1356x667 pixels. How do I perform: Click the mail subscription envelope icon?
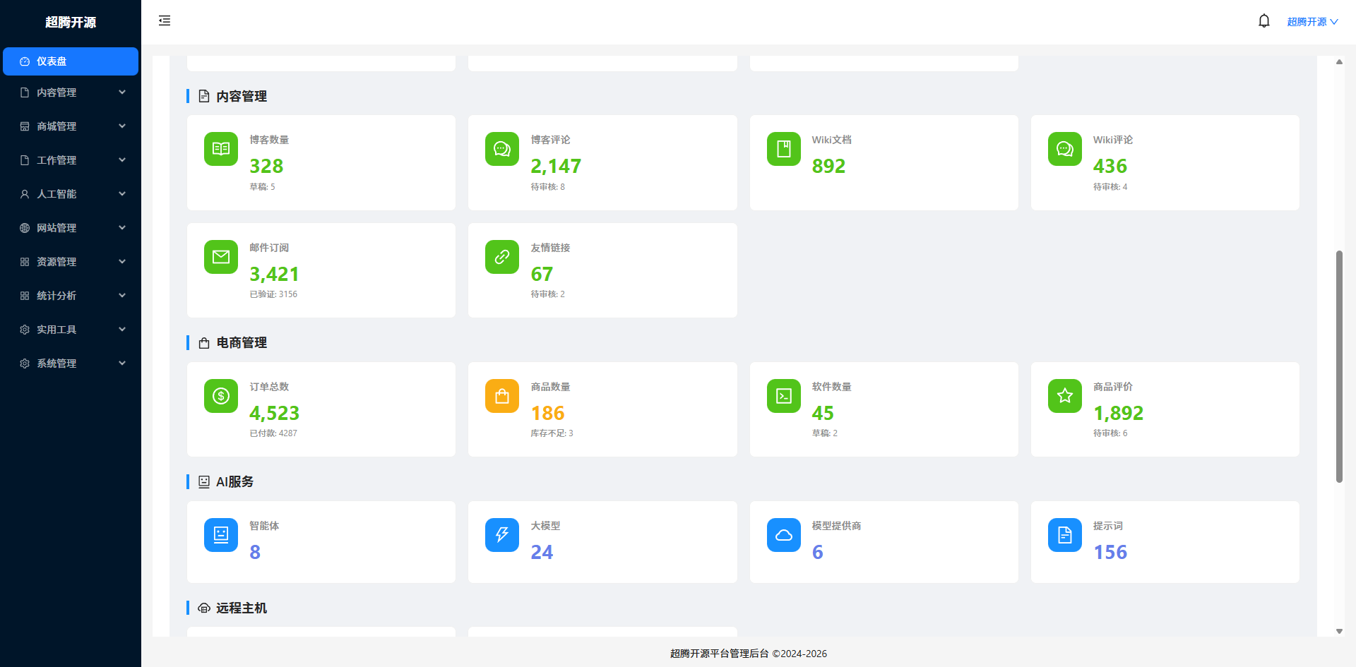[x=221, y=257]
